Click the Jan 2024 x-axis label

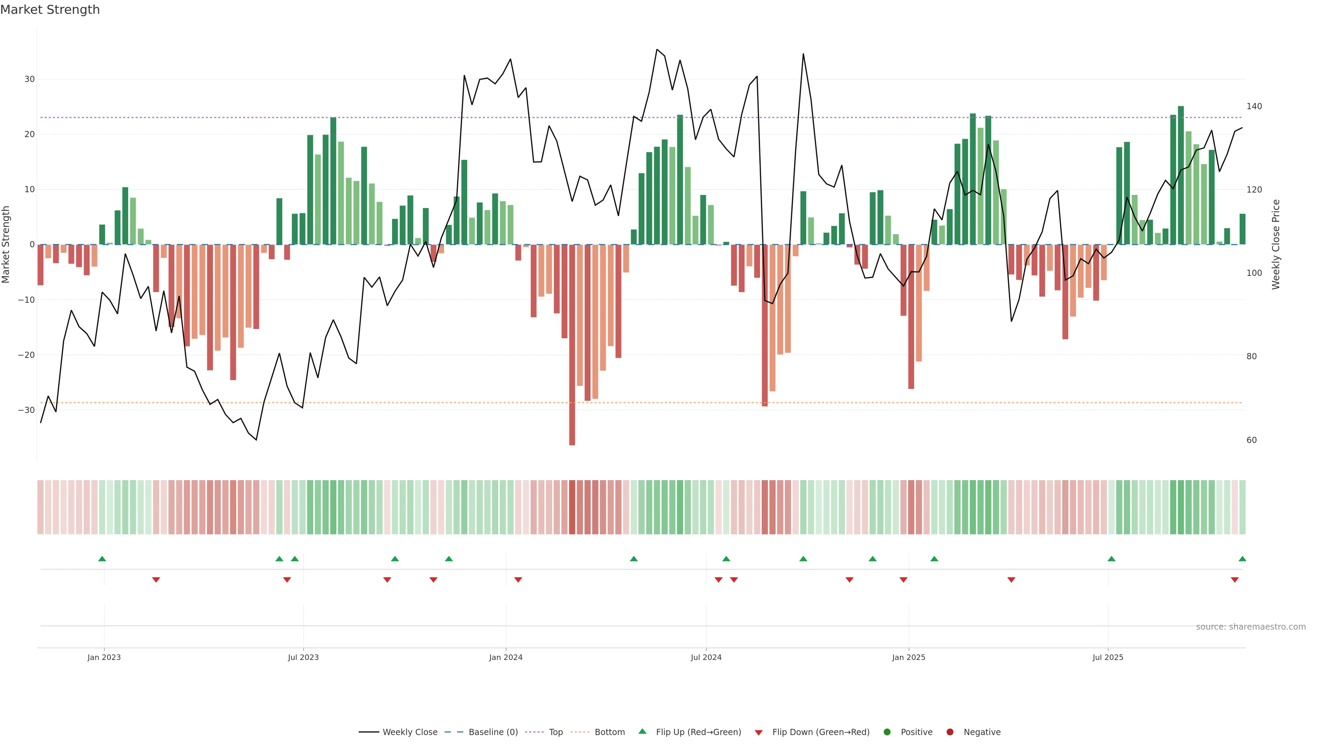506,657
